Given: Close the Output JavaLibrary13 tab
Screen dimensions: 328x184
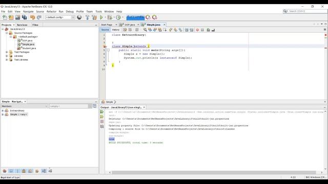Looking at the screenshot, I should coord(144,107).
